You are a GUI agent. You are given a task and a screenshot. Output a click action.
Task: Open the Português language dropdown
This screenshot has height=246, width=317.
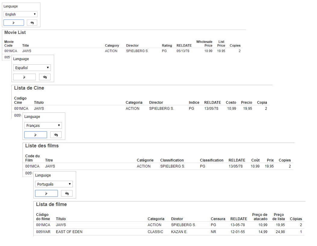[x=54, y=184]
